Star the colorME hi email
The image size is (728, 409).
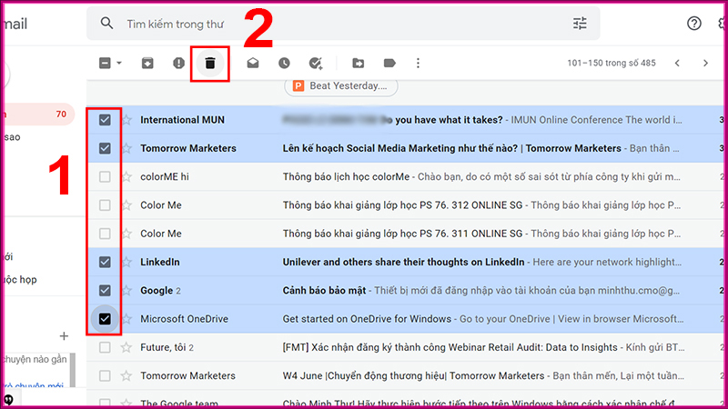click(126, 176)
